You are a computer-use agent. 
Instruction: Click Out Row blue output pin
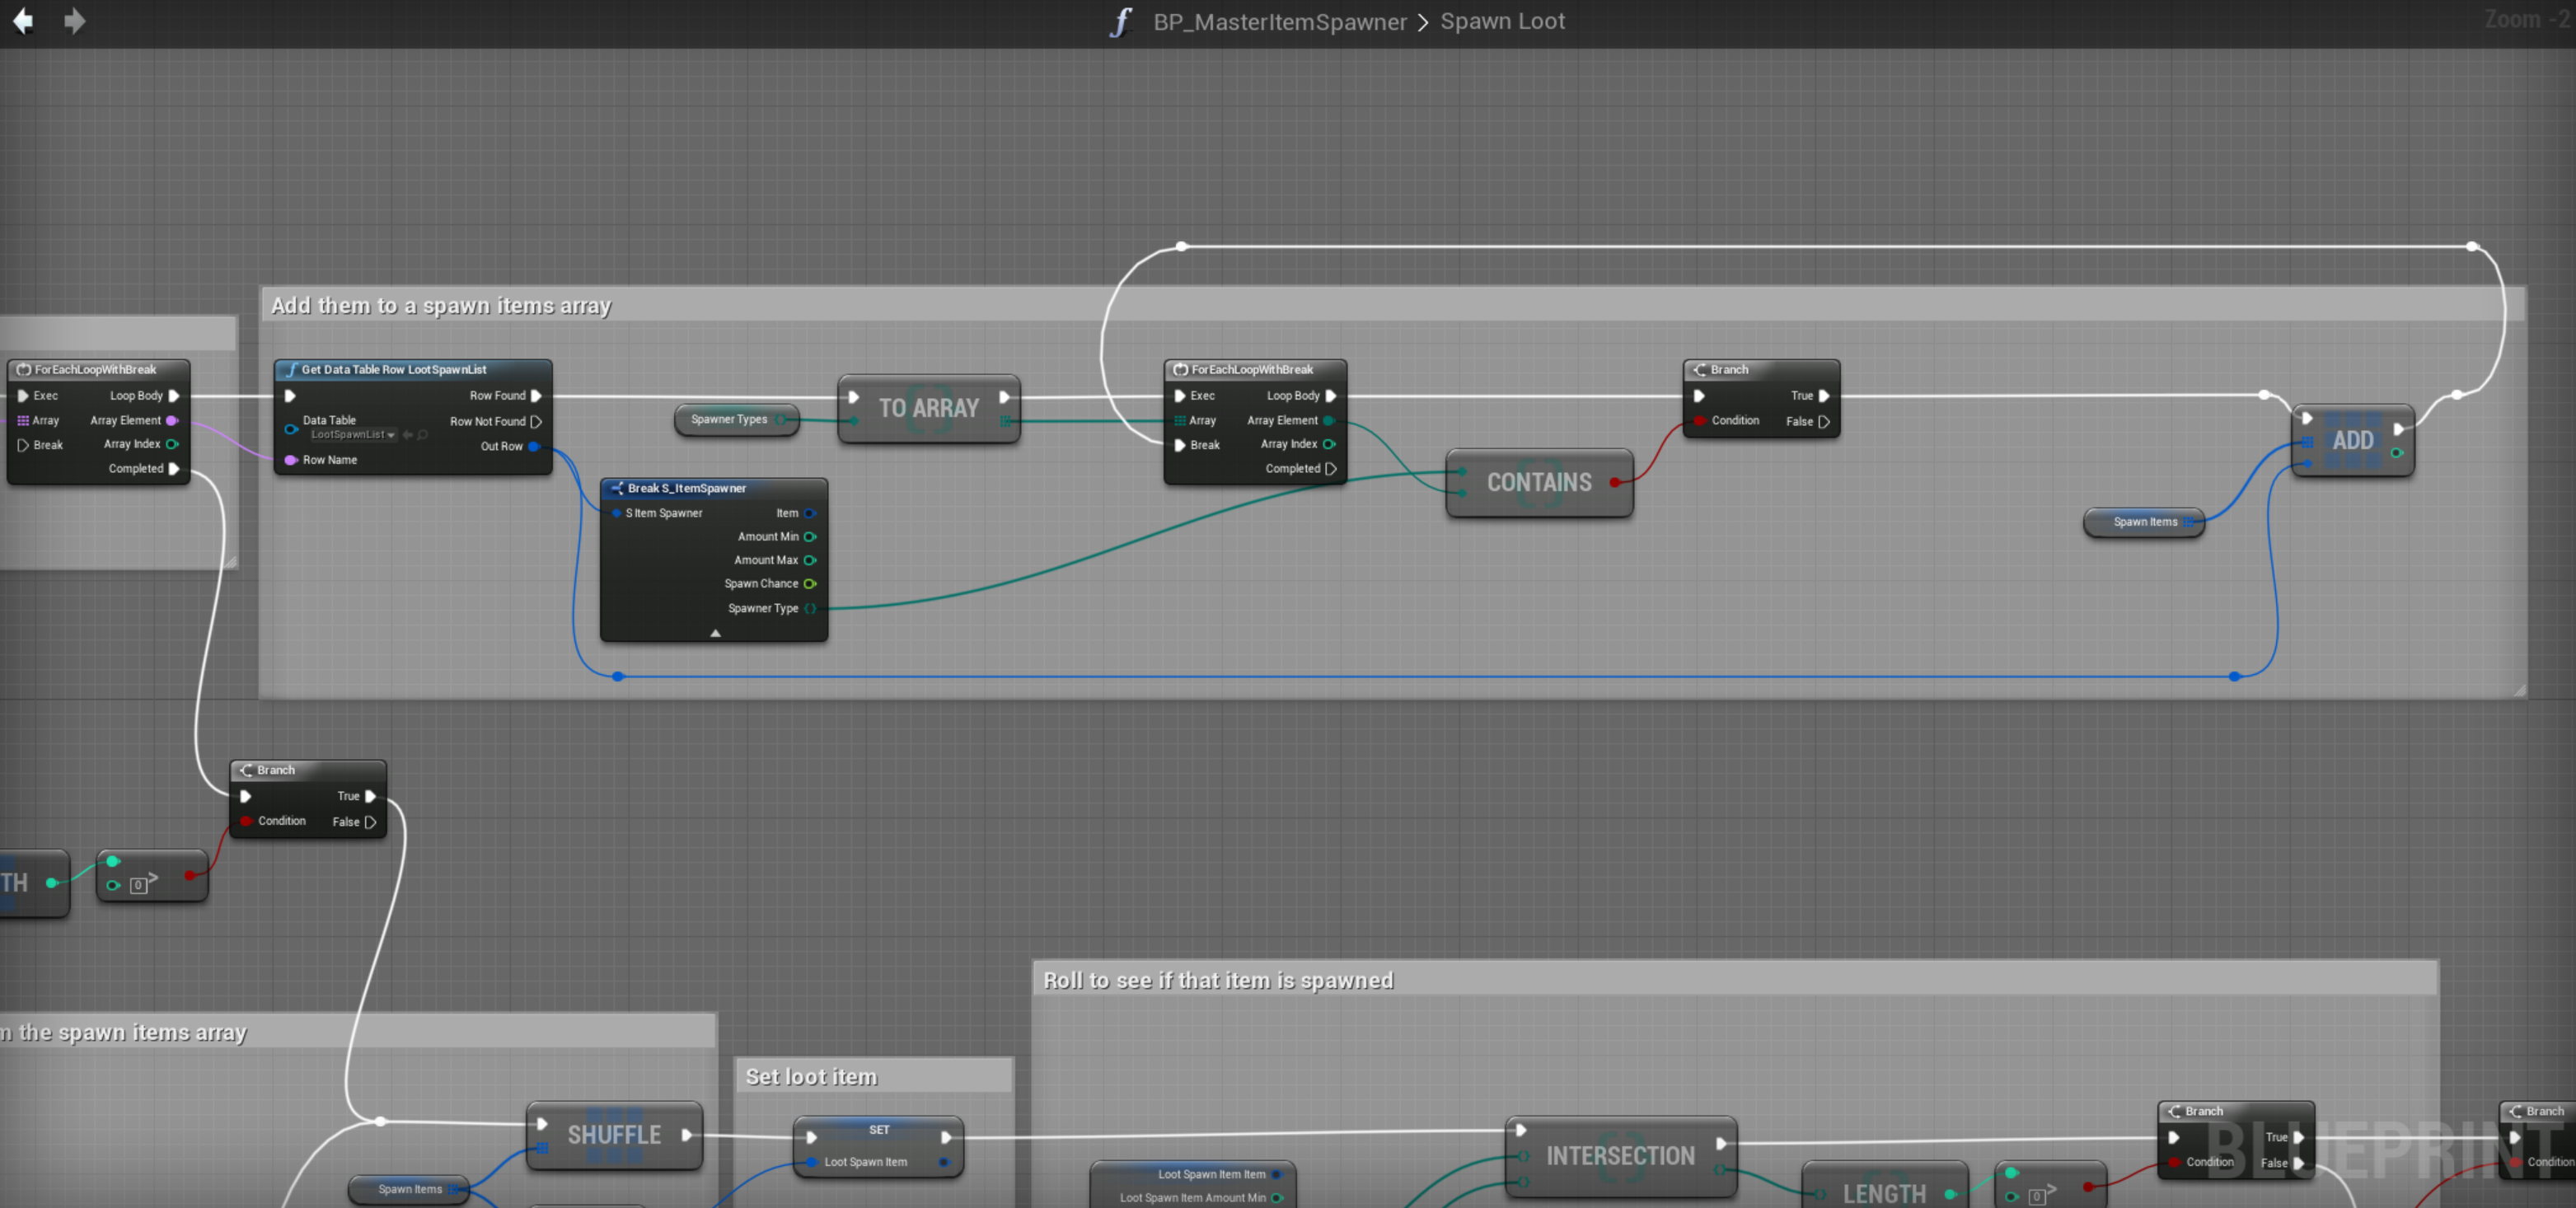click(x=534, y=446)
